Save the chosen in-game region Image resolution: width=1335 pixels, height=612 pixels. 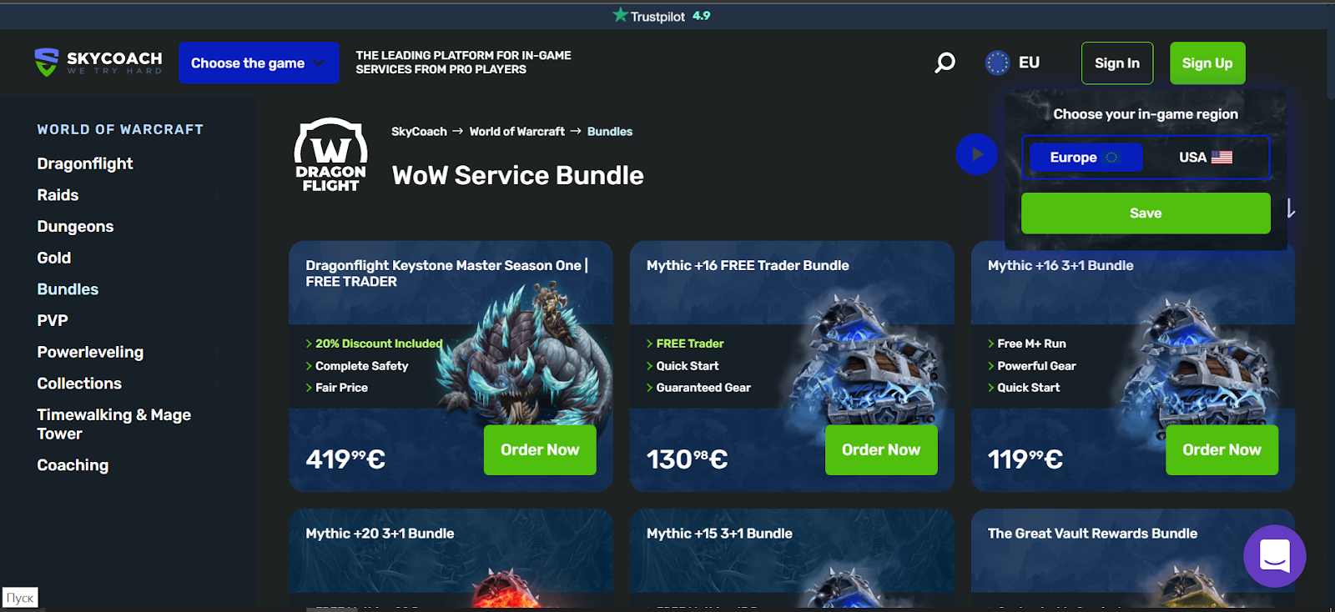tap(1146, 213)
